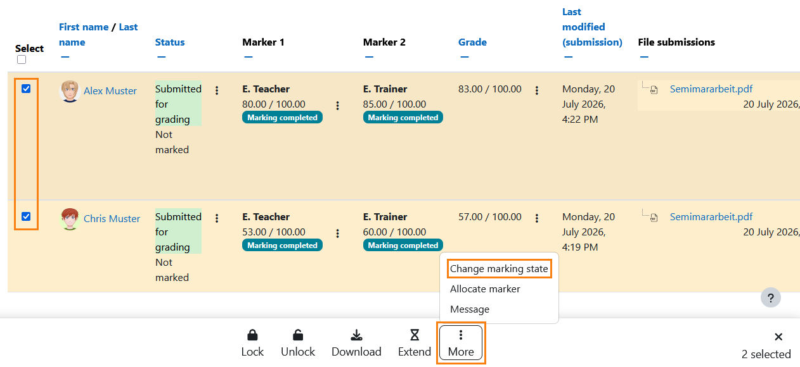
Task: Open Marker 1 options in Chris Muster's row
Action: click(x=337, y=233)
